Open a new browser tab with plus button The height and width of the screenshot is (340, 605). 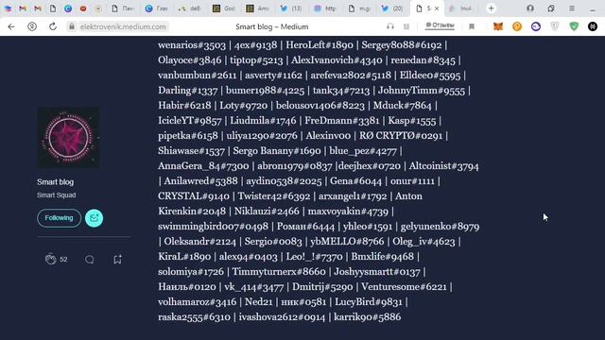click(491, 8)
